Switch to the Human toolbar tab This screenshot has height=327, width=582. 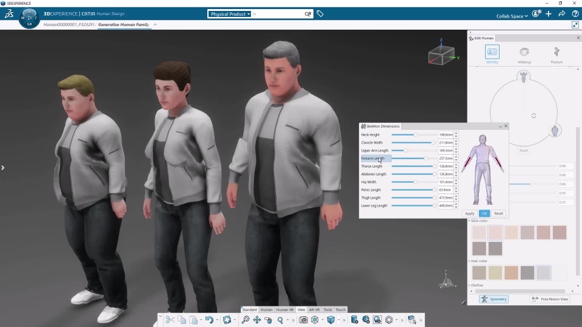267,309
